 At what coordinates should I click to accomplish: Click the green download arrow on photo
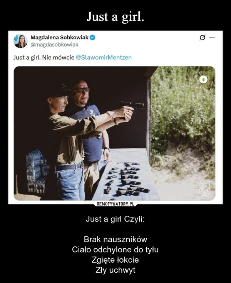[204, 80]
